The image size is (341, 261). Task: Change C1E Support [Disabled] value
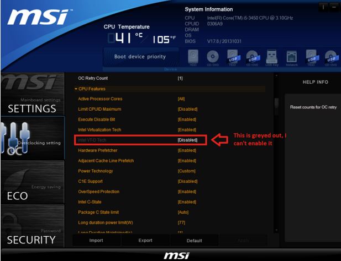187,181
